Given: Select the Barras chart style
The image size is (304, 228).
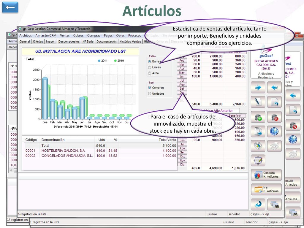Looking at the screenshot, I should (x=155, y=61).
